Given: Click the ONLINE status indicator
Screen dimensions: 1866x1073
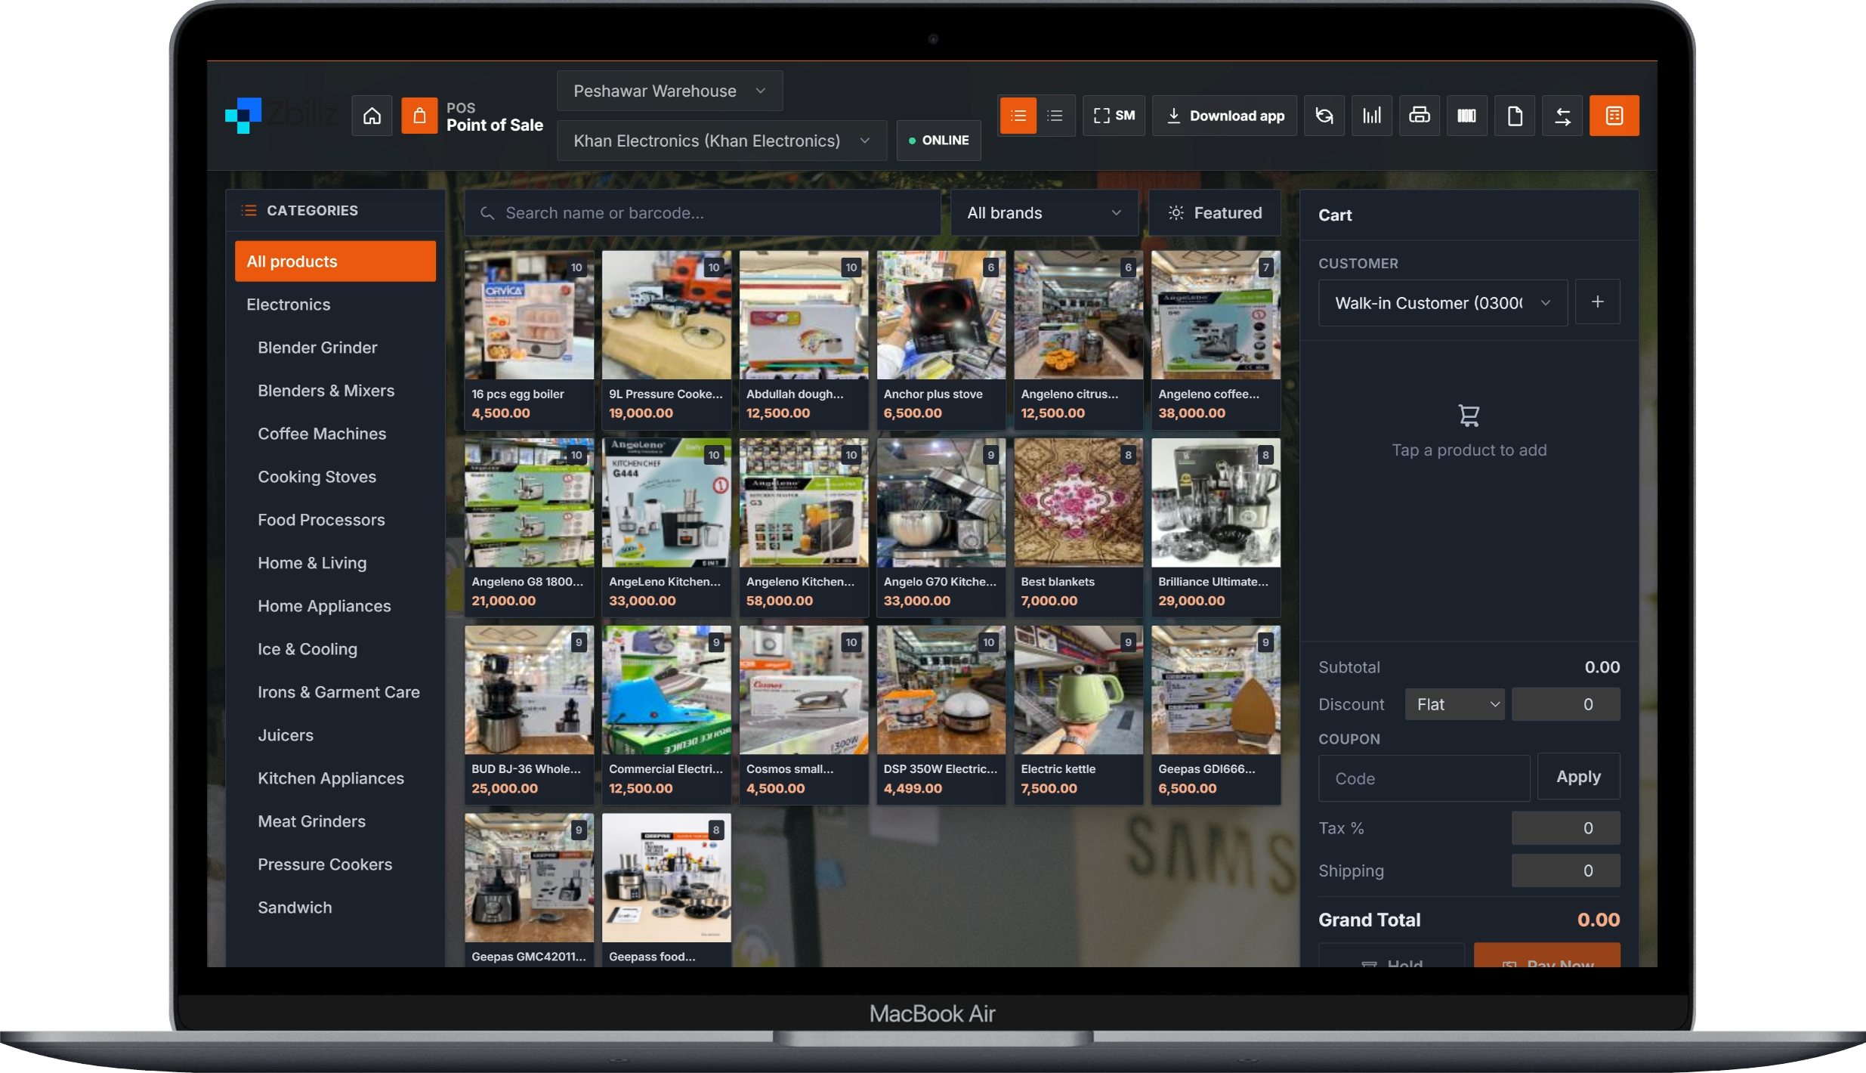Looking at the screenshot, I should 939,141.
